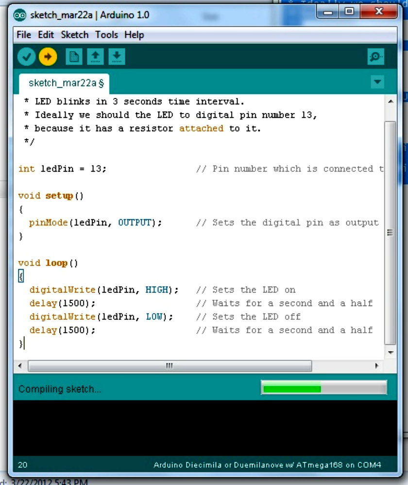Click the 'void loop()' code line
Image resolution: width=408 pixels, height=485 pixels.
click(48, 263)
